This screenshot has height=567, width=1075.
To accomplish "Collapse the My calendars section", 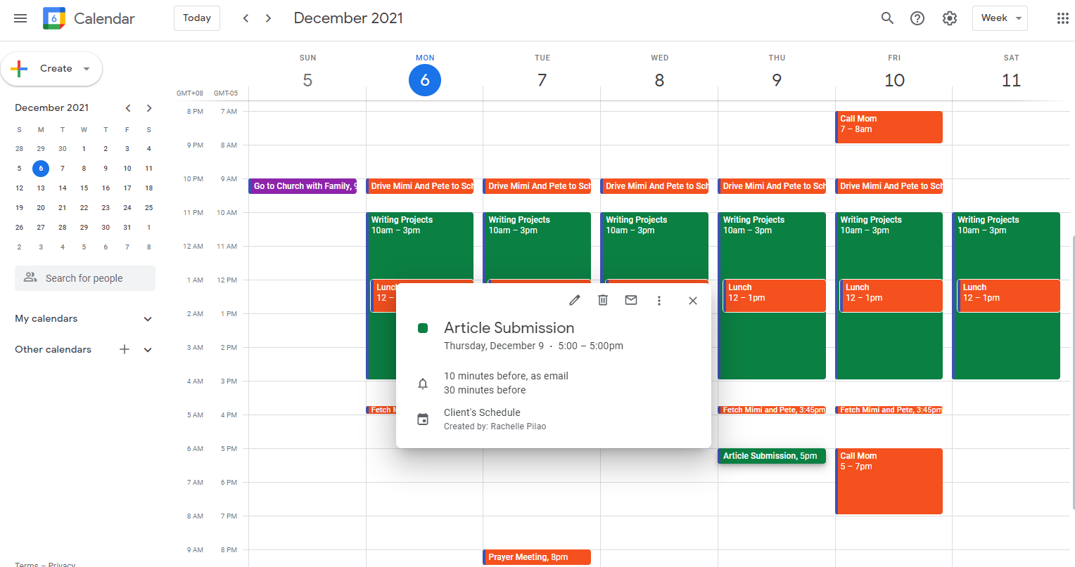I will [x=148, y=319].
